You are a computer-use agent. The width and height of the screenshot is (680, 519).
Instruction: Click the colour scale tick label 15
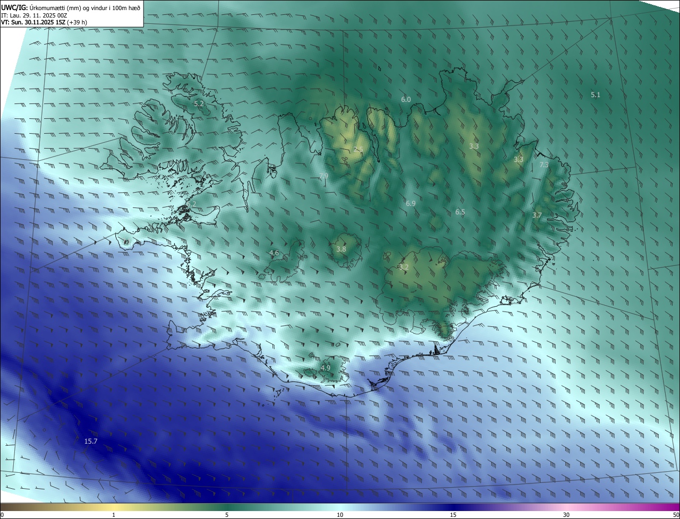point(453,515)
